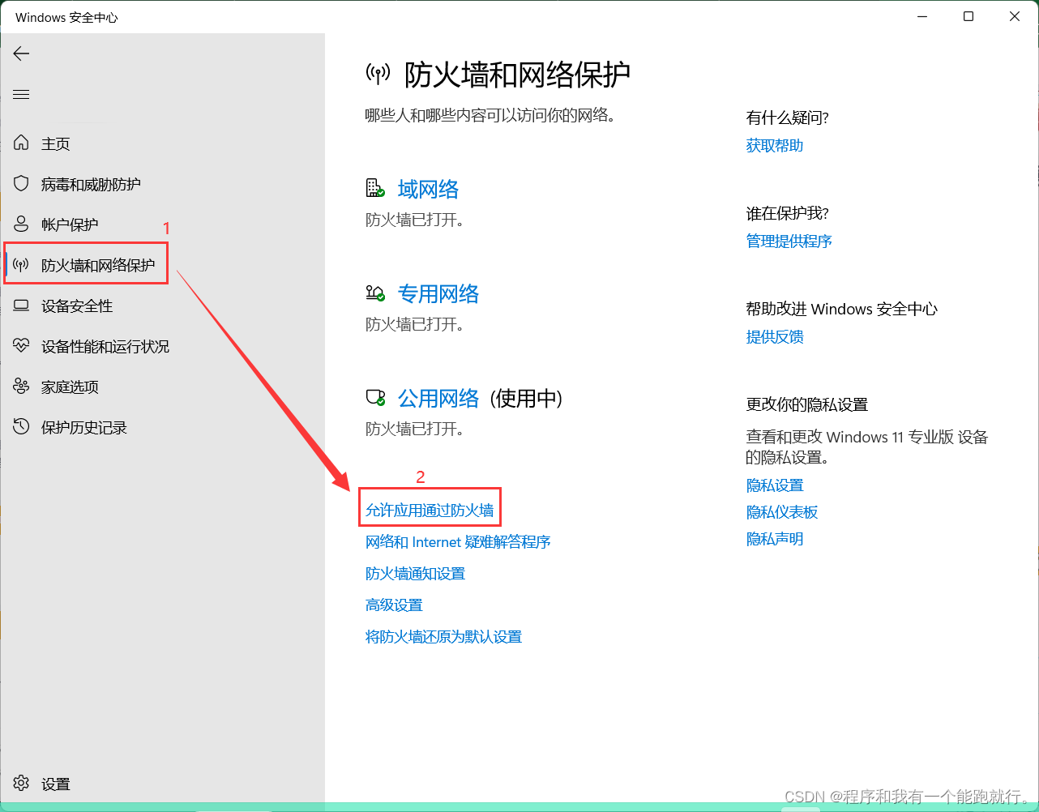Open 设备安全性 sidebar entry
Viewport: 1039px width, 812px height.
tap(77, 306)
